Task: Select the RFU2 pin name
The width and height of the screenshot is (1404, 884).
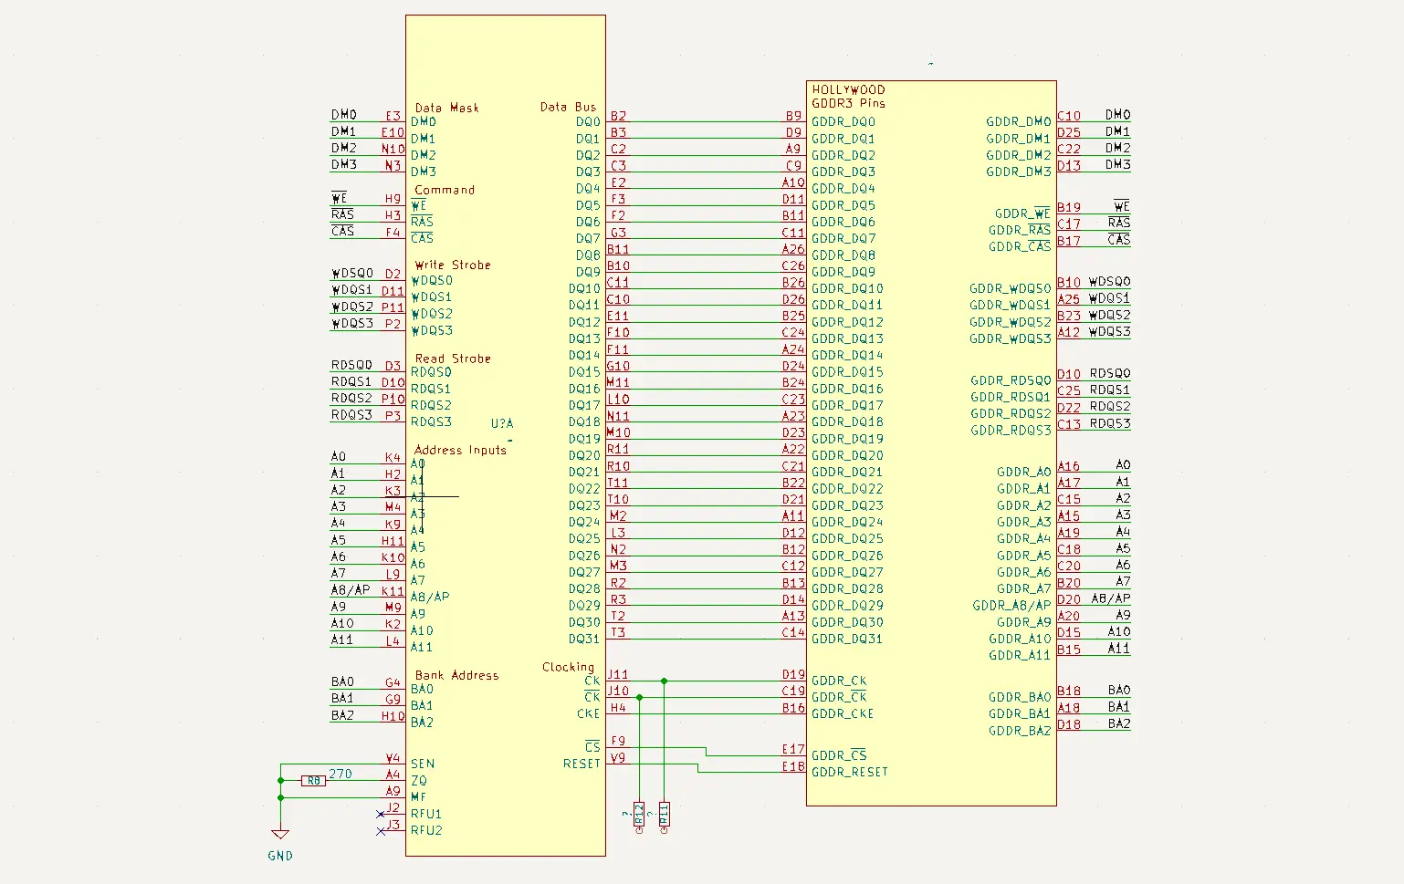Action: (426, 830)
